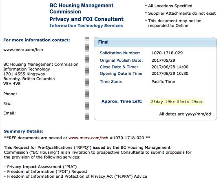Select the BC Housing Management Commission heading

pos(81,9)
